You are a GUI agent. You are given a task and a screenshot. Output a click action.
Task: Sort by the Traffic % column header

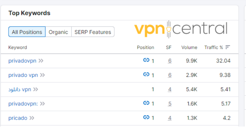point(213,47)
